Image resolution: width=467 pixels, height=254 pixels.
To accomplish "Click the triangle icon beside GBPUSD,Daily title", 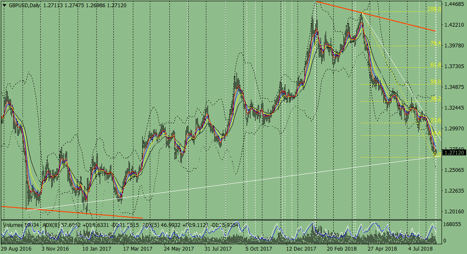I will tap(4, 5).
